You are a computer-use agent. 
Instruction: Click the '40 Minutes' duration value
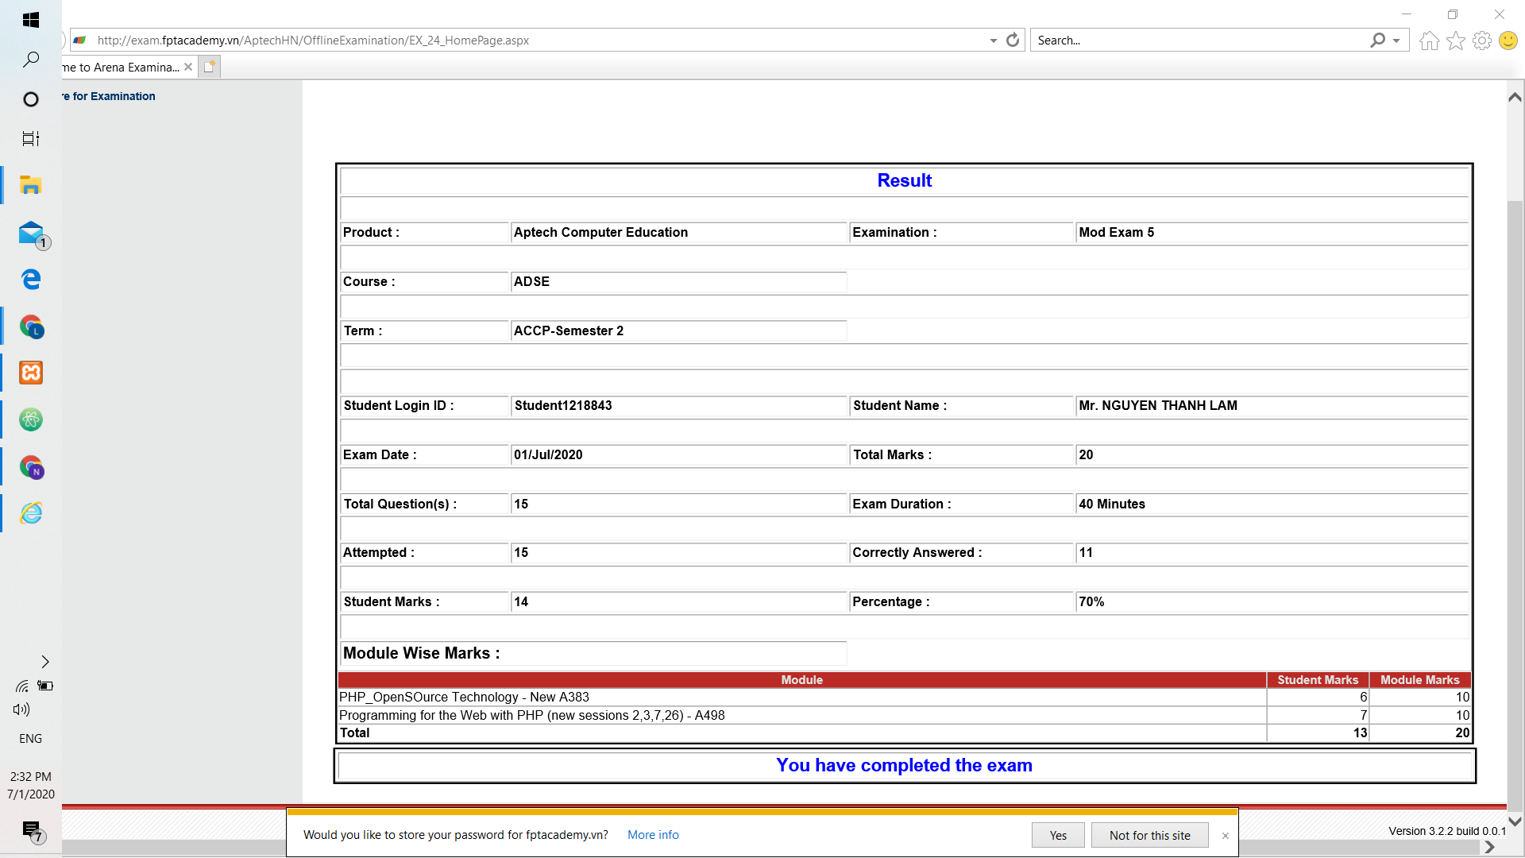1112,504
